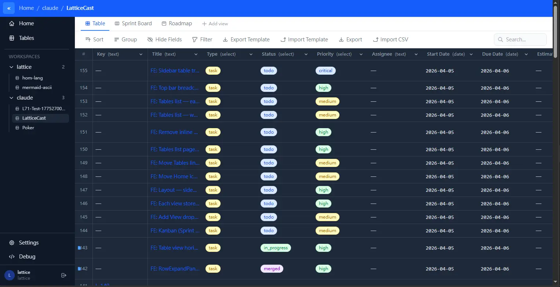
Task: Click the Roadmap calendar icon
Action: tap(164, 23)
